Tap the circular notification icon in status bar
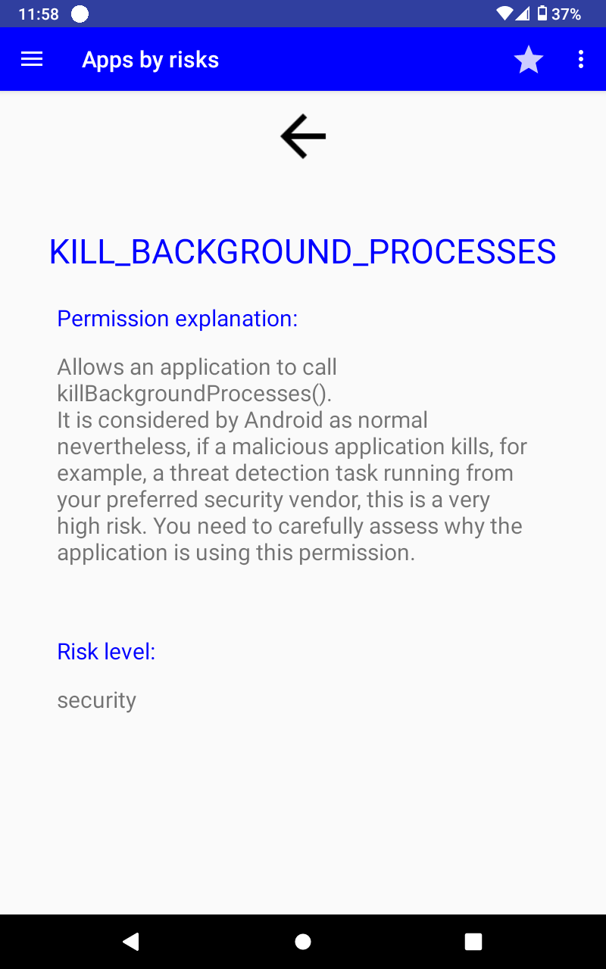606x969 pixels. [x=80, y=14]
